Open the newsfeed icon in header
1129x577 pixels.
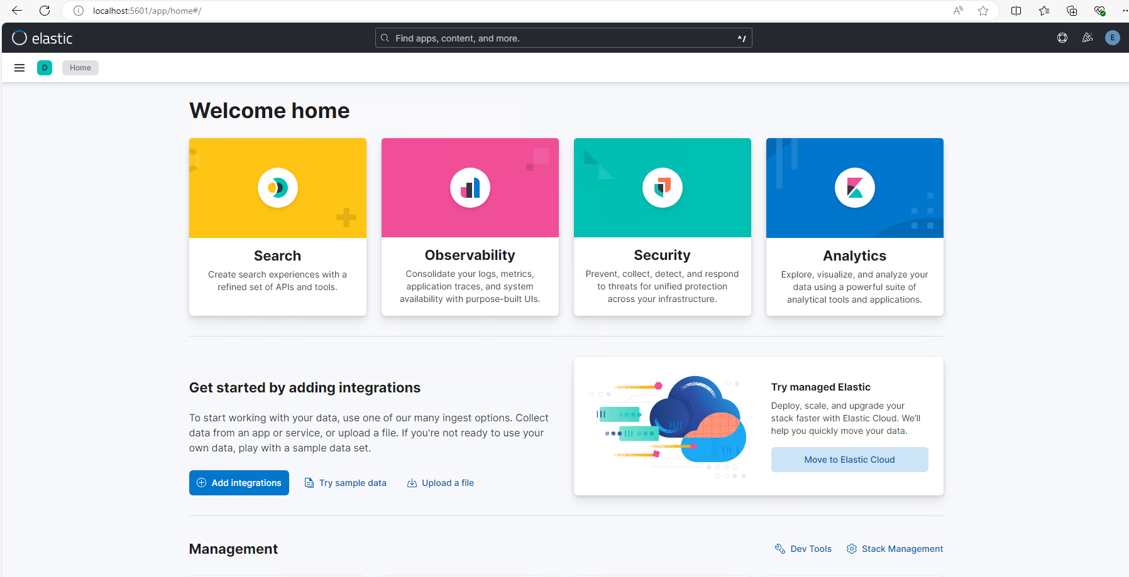[1088, 38]
